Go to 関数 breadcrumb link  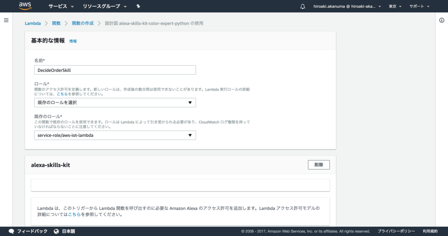pos(56,24)
